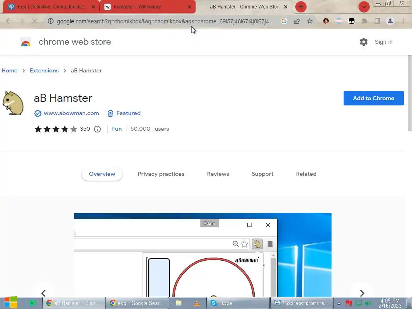Click the aB Hamster extension icon
This screenshot has height=309, width=412.
pos(13,103)
